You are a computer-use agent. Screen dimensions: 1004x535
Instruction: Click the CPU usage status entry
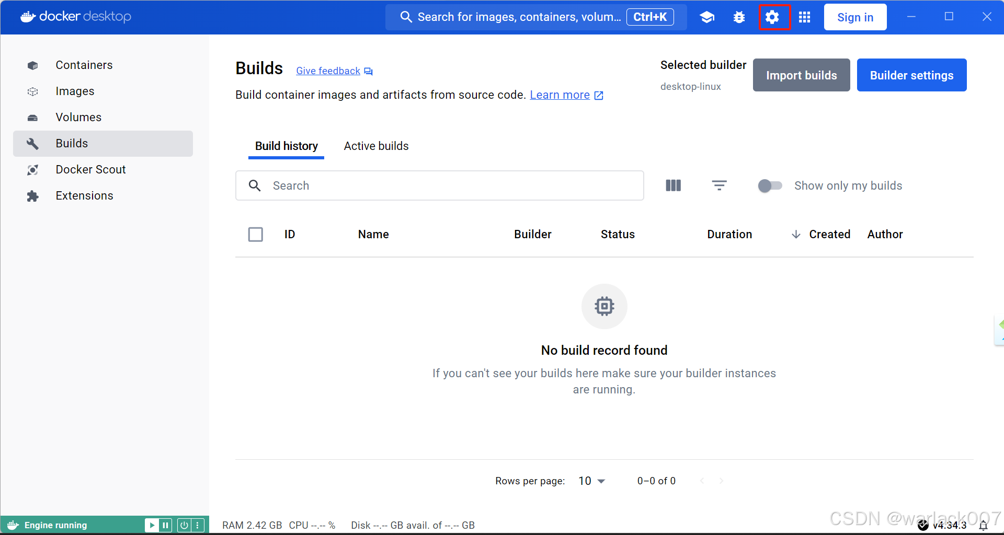312,526
